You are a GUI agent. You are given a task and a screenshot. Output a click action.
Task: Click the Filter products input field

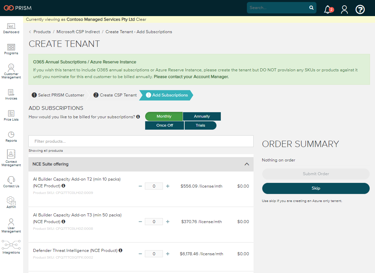(x=141, y=141)
